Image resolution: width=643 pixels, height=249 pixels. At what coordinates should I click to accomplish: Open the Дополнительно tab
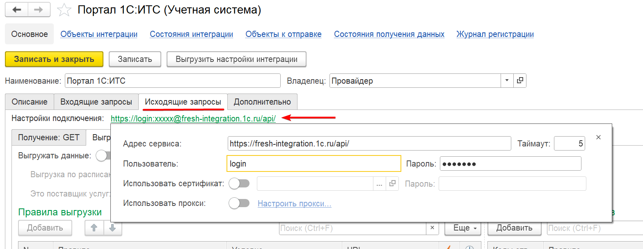coord(263,102)
